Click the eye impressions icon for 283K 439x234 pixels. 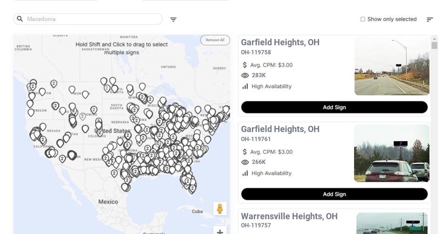(x=245, y=75)
